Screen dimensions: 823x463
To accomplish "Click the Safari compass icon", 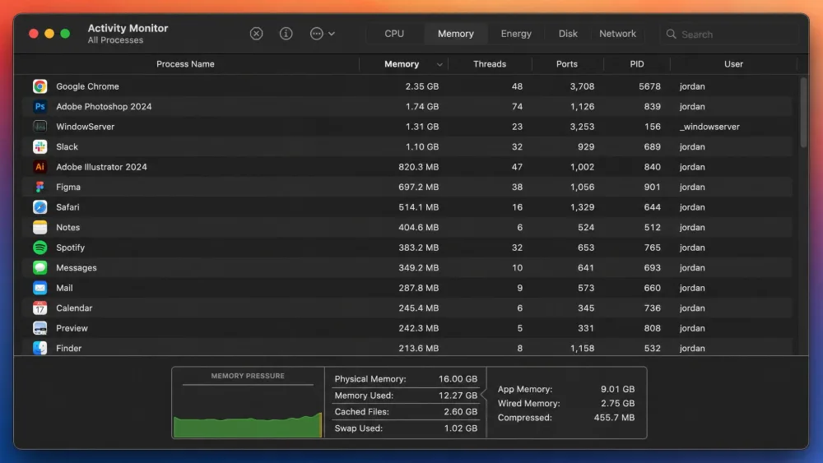I will [40, 207].
